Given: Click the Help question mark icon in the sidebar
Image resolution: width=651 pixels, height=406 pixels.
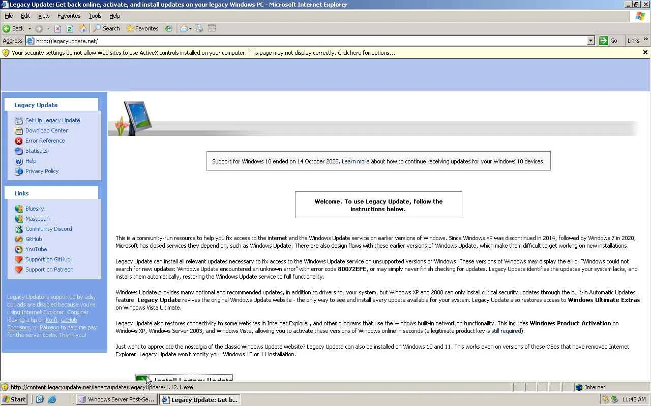Looking at the screenshot, I should (x=19, y=161).
